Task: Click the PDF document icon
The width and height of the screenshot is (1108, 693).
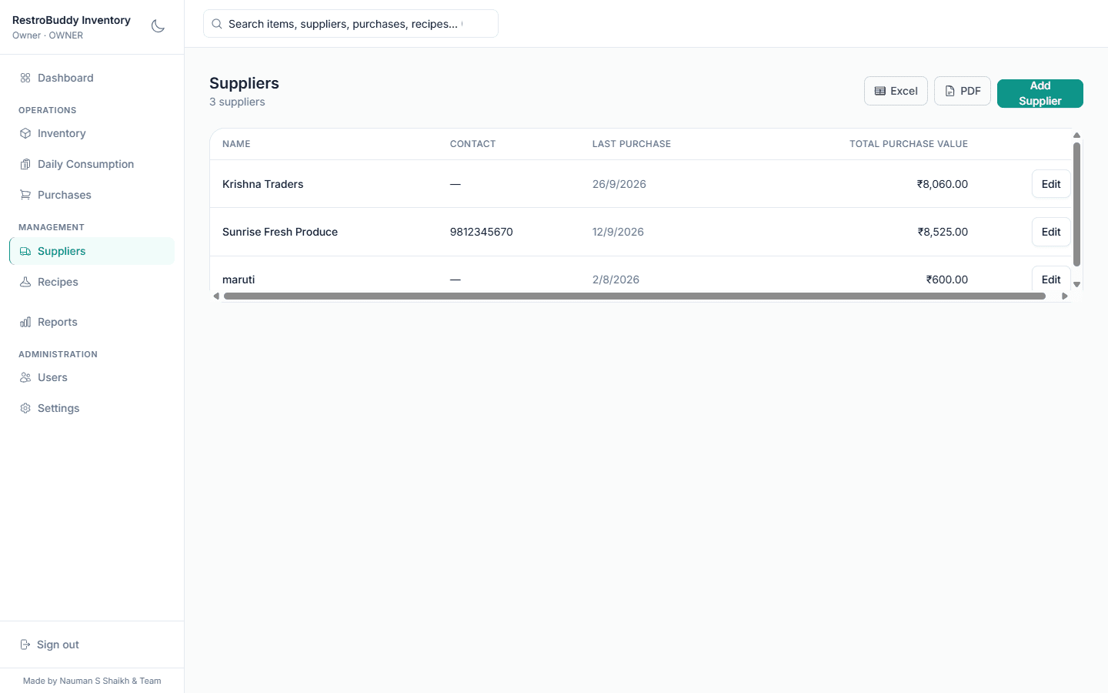Action: point(950,91)
